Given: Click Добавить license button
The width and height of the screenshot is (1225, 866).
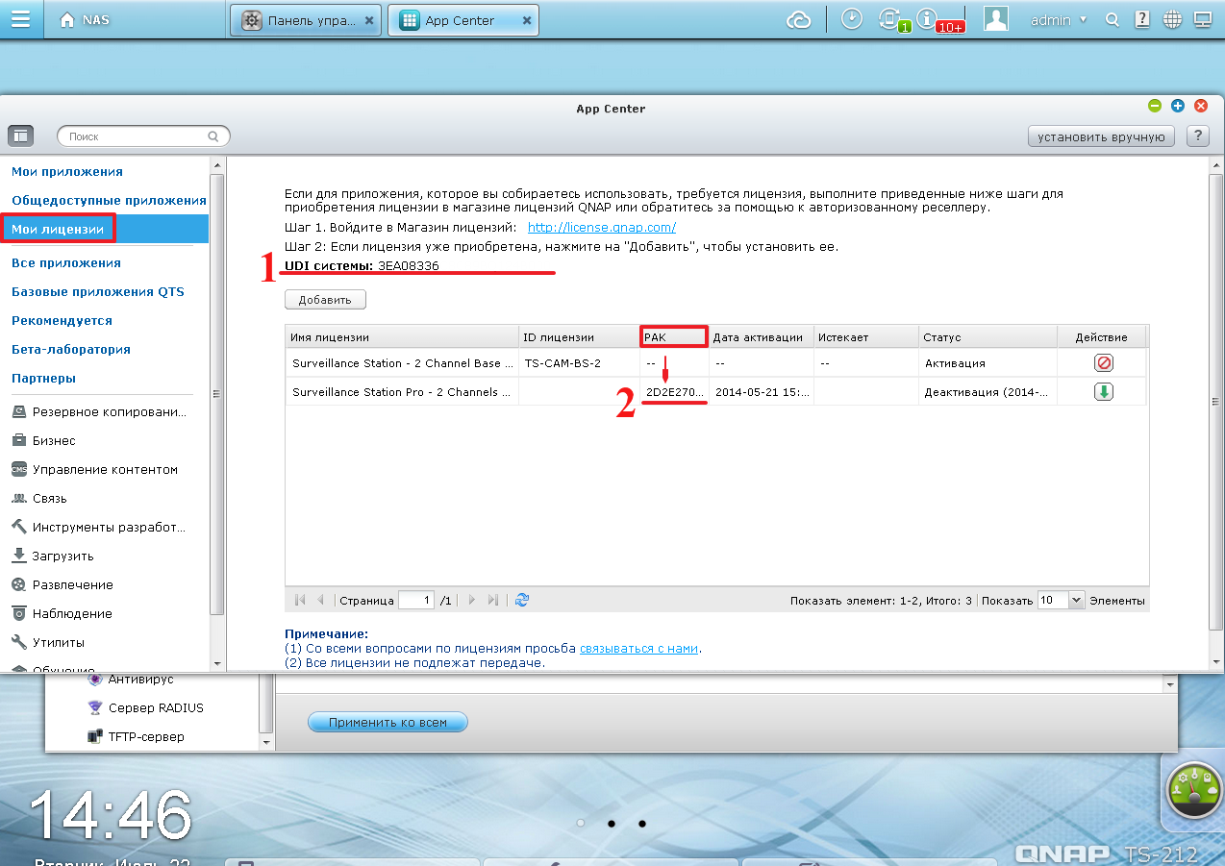Looking at the screenshot, I should coord(325,299).
